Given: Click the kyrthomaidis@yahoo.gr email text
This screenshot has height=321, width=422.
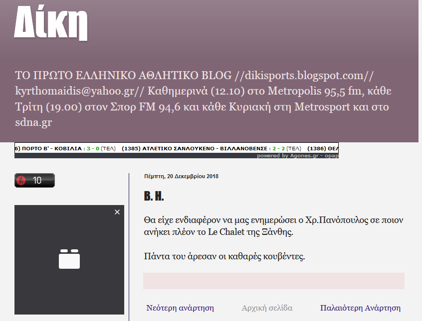Looking at the screenshot, I should pyautogui.click(x=74, y=91).
